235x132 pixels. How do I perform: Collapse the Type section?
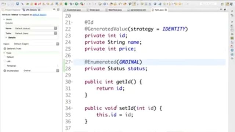click(x=4, y=53)
